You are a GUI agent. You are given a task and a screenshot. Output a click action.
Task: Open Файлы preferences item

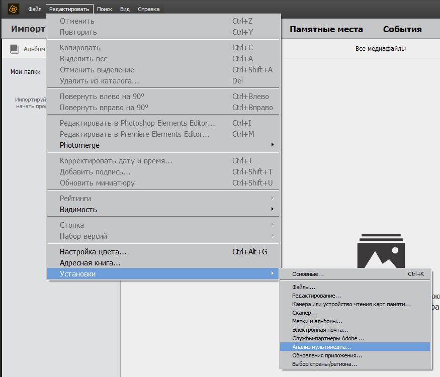(x=355, y=287)
